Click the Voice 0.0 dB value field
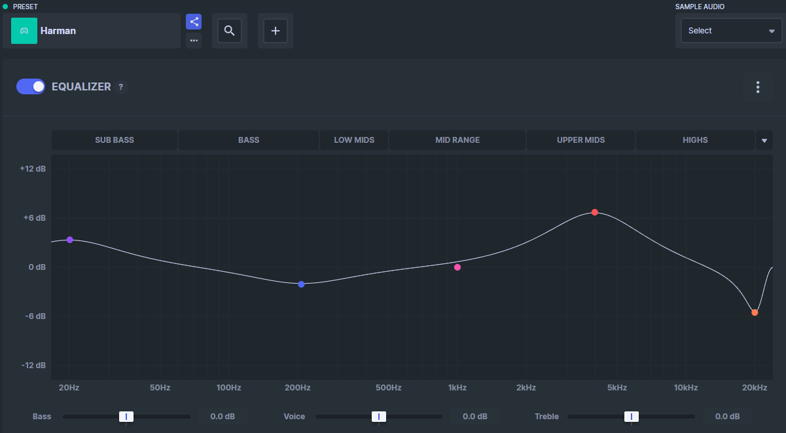 point(475,417)
